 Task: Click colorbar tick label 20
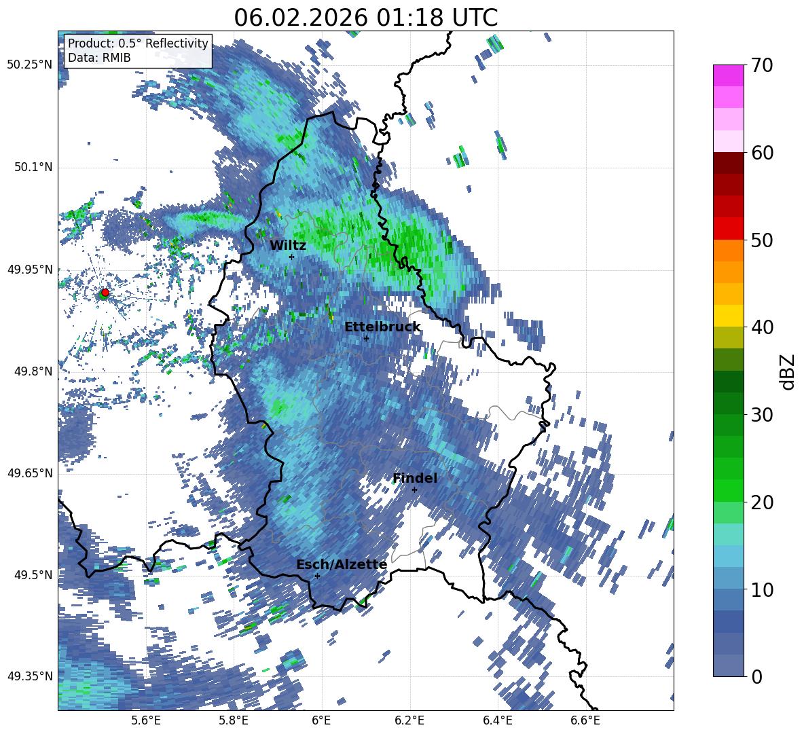point(762,502)
